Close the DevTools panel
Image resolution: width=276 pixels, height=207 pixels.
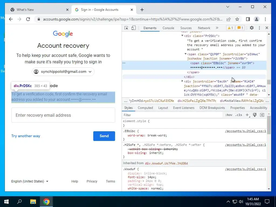267,28
